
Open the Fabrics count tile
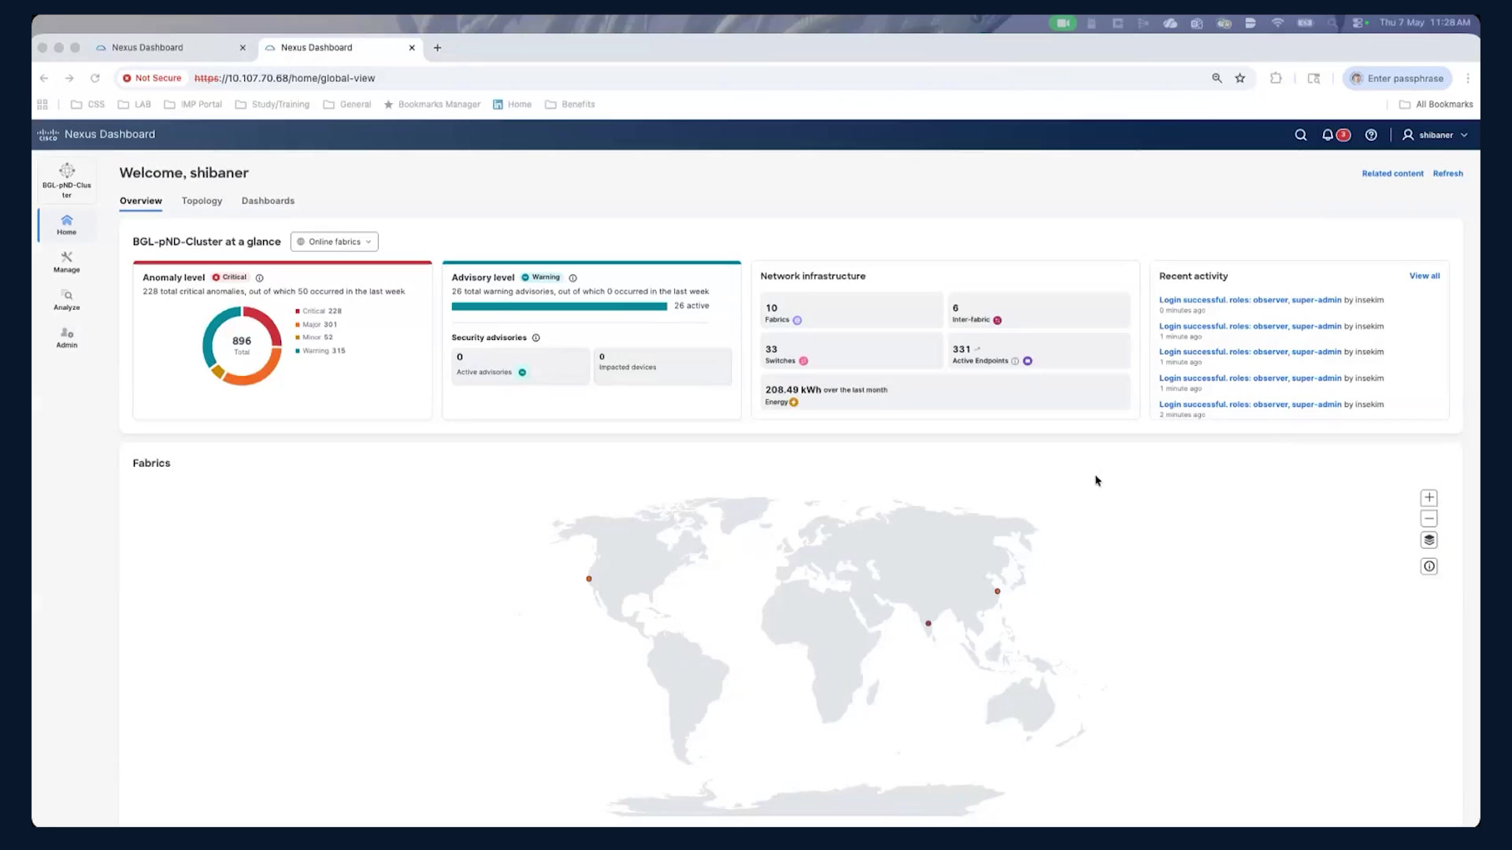point(851,310)
